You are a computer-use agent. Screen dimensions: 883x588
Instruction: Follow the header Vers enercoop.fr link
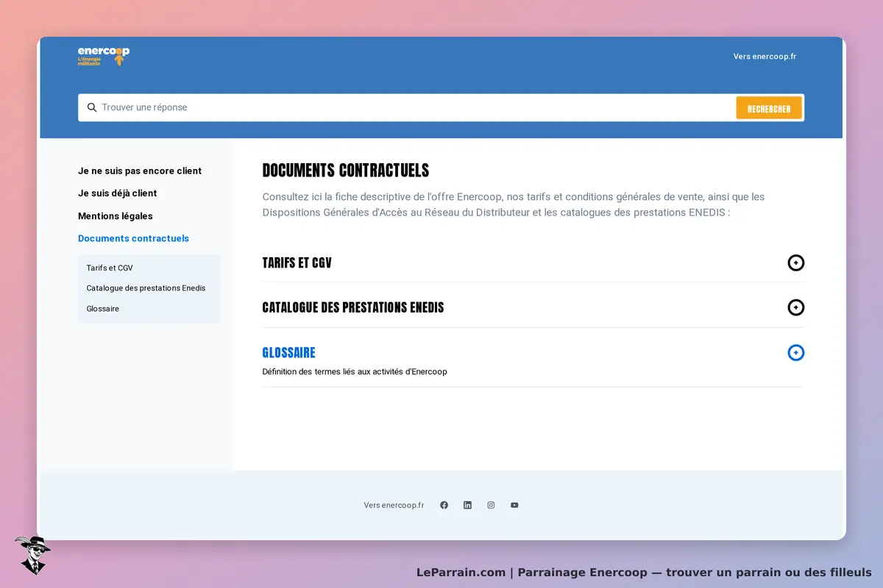pos(765,57)
